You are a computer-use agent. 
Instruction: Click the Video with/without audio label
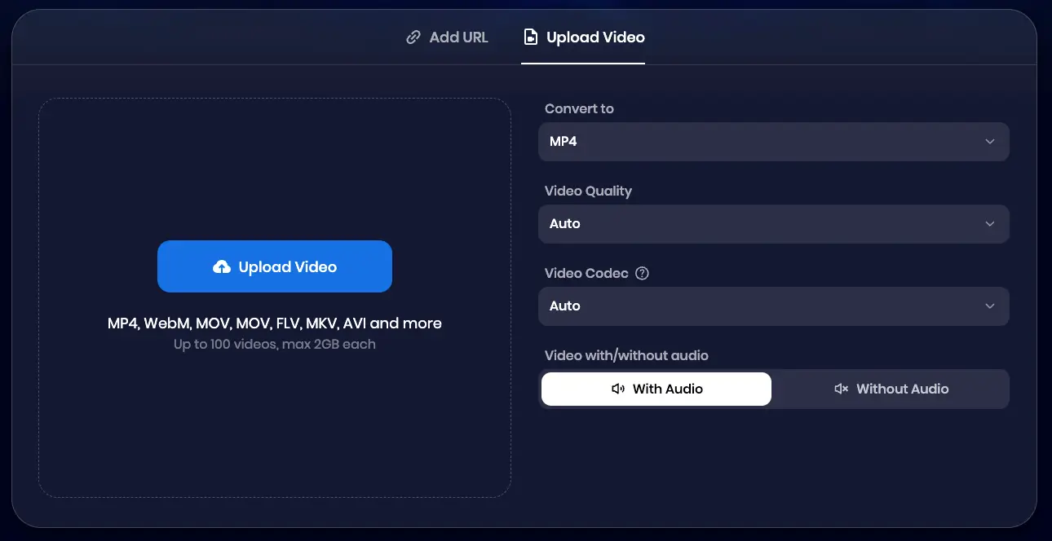click(625, 355)
